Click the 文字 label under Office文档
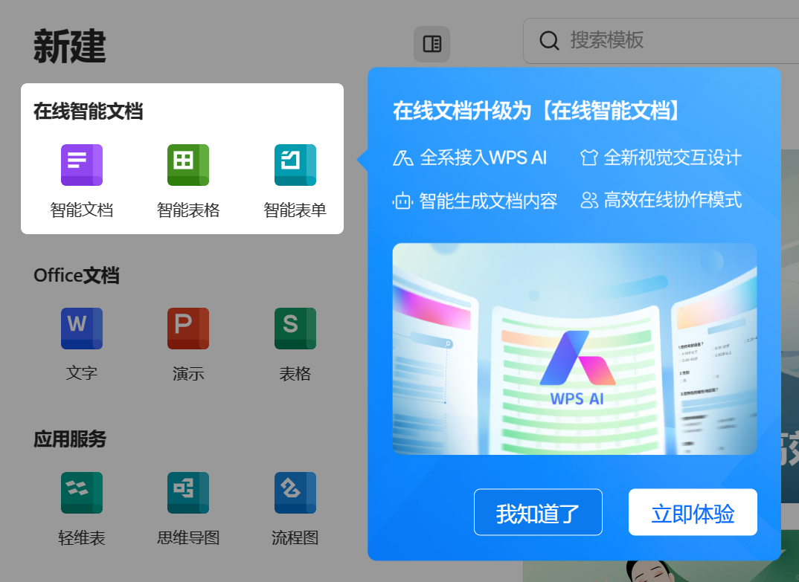799x582 pixels. (x=82, y=373)
